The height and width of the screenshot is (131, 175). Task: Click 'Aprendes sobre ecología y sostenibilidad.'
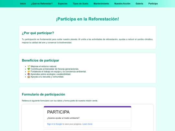tap(49, 74)
